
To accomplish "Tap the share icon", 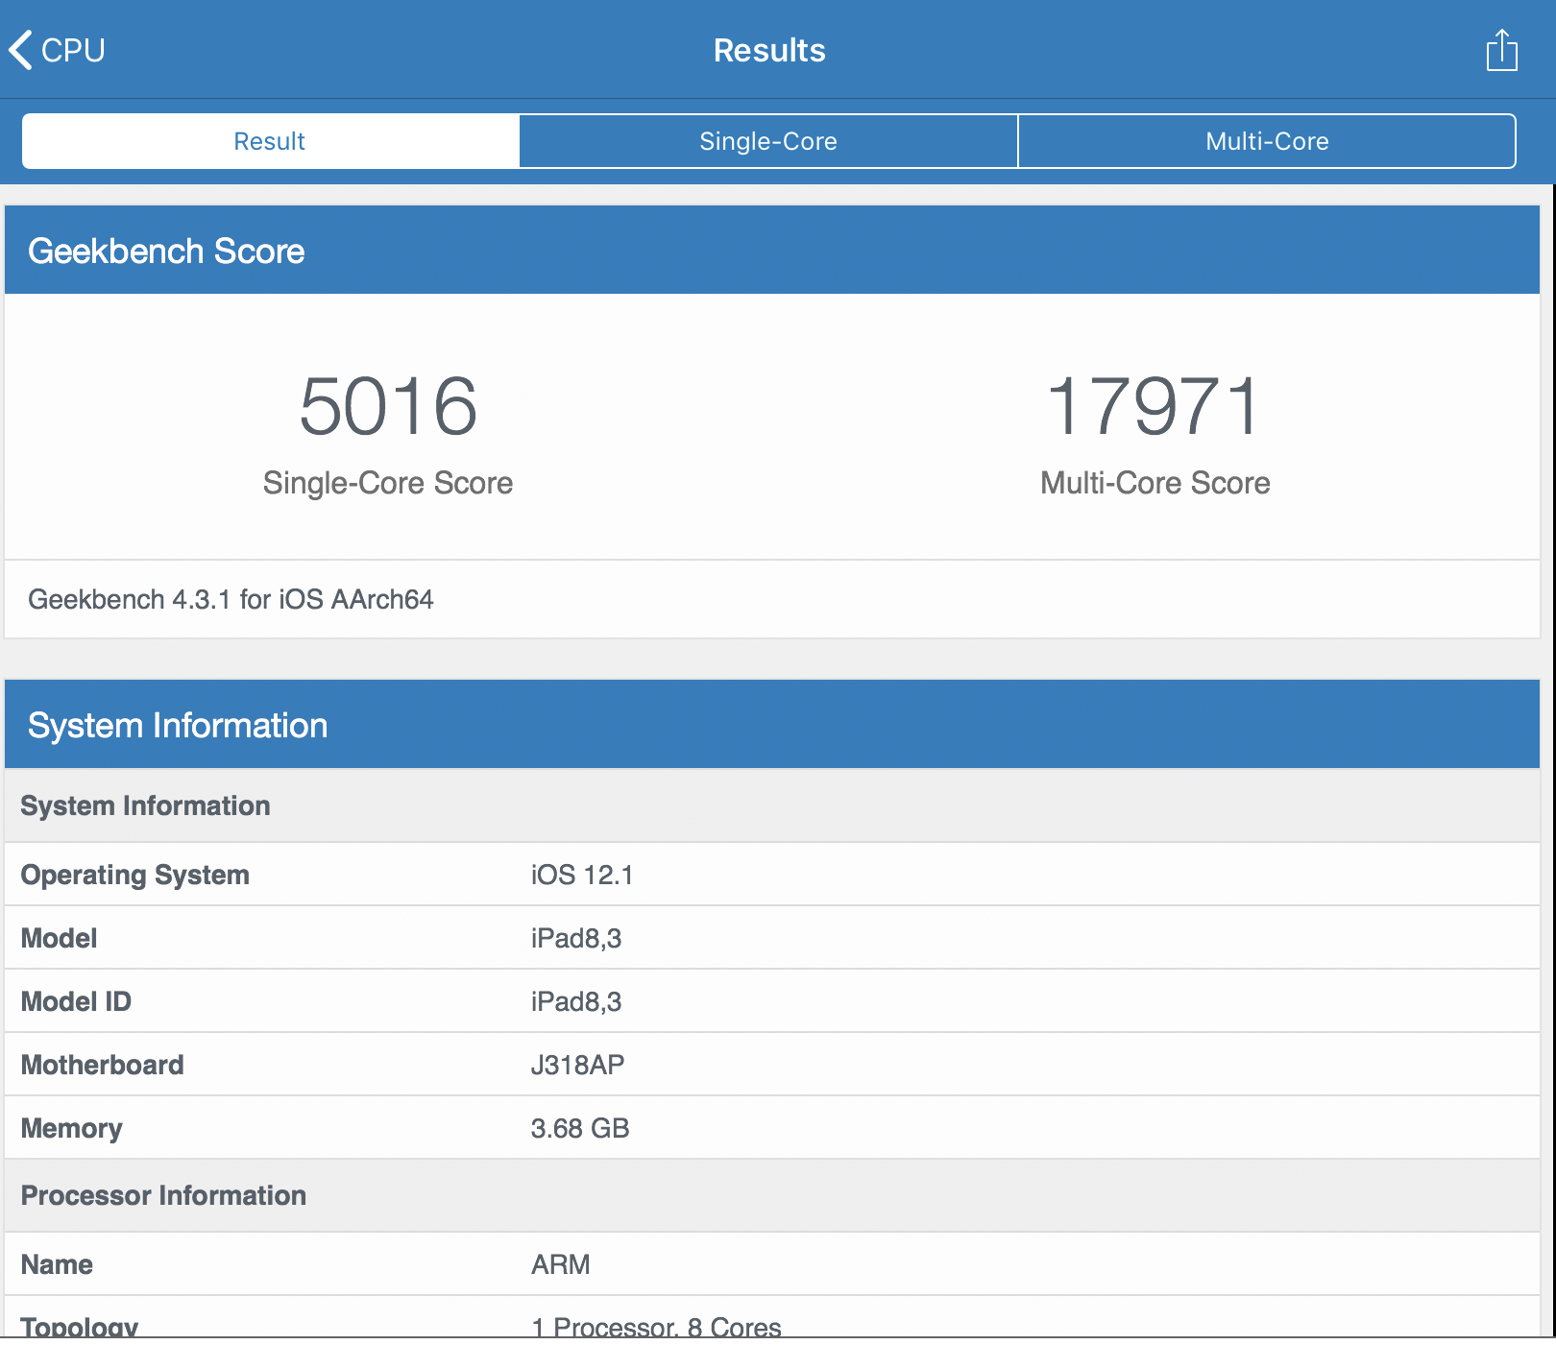I will (x=1501, y=50).
